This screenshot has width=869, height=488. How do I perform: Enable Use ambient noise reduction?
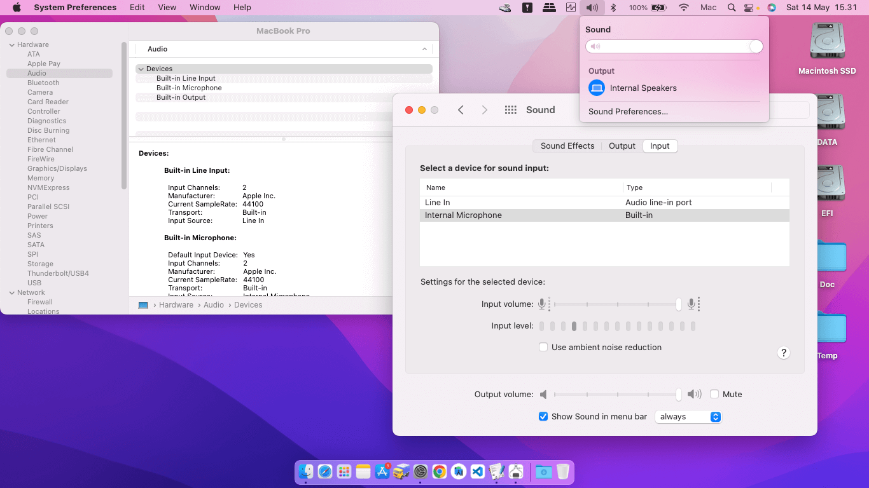point(543,347)
